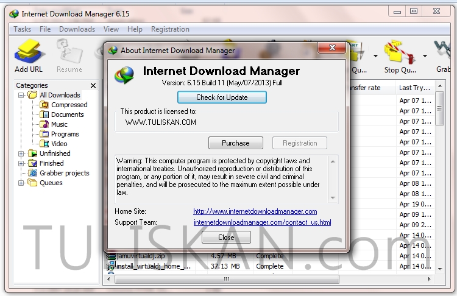Click the 37.13 MB size cell
The image size is (457, 296).
click(225, 266)
